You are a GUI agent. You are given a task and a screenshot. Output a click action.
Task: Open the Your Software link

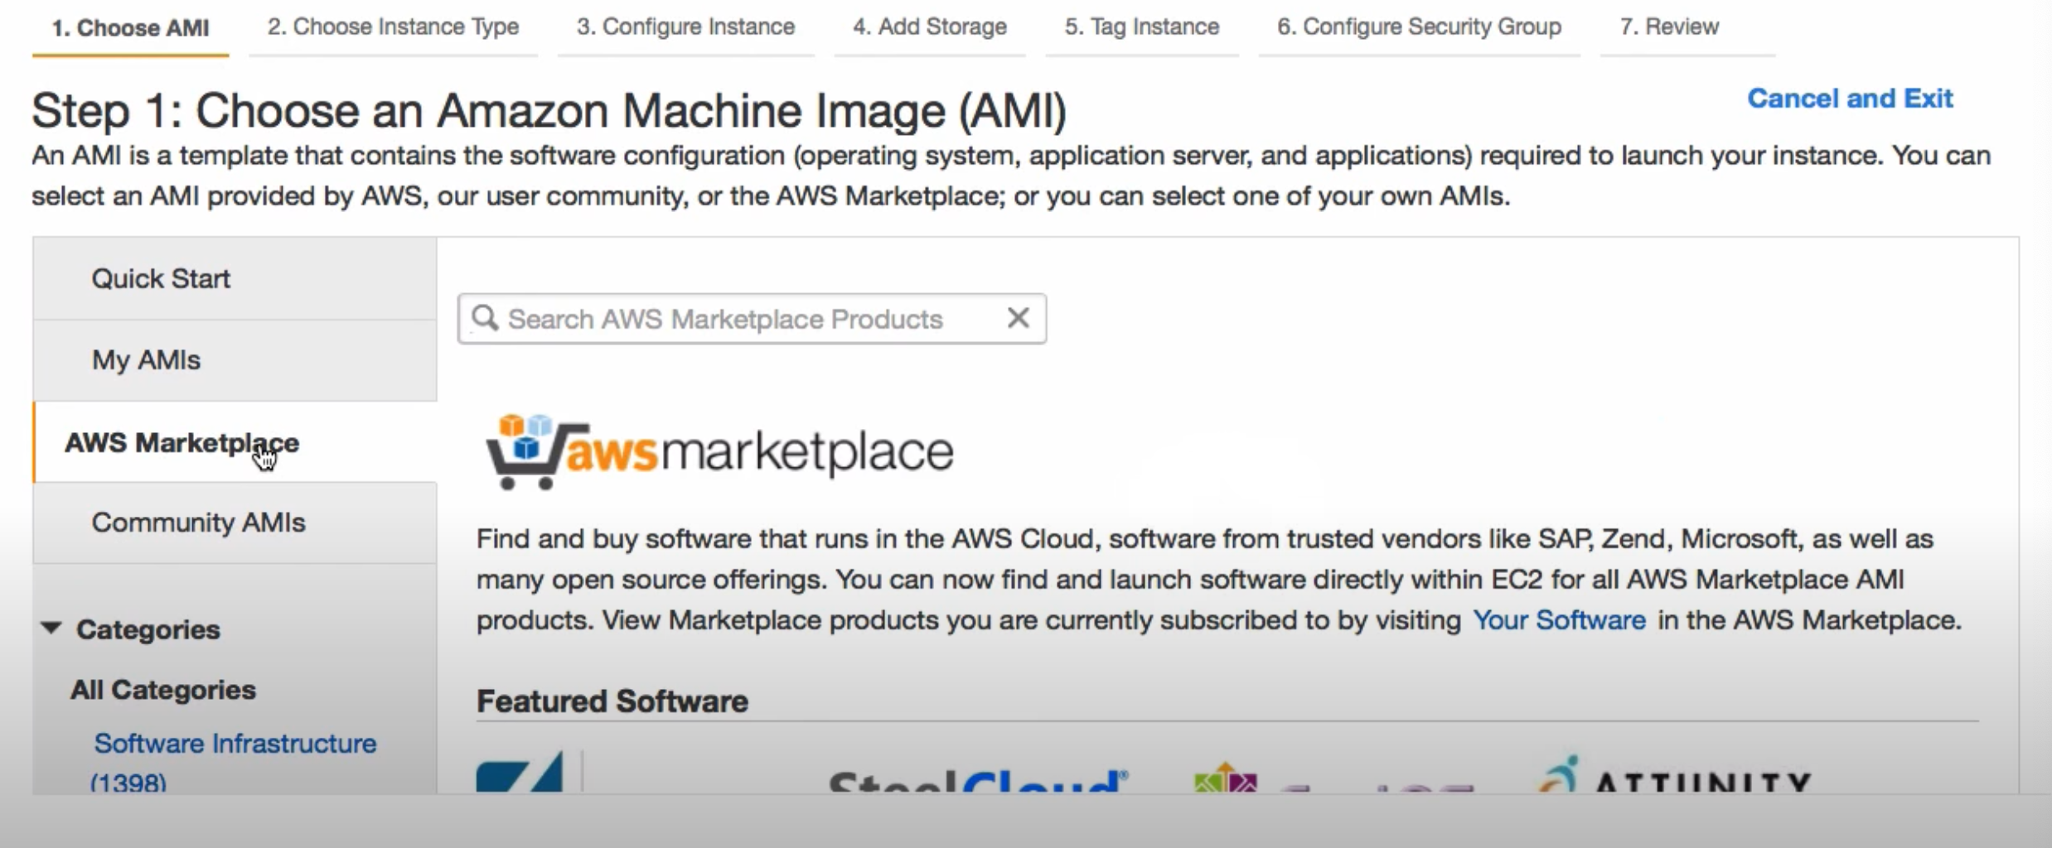pos(1559,620)
